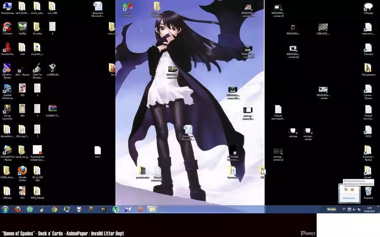Viewport: 380px width, 237px height.
Task: Open the Корзина recycle bin
Action: (368, 192)
